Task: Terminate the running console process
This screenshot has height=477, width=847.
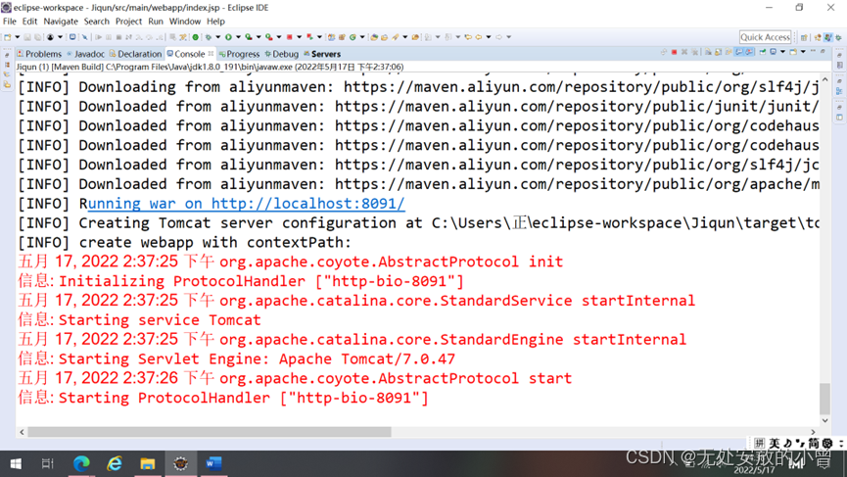Action: [x=674, y=52]
